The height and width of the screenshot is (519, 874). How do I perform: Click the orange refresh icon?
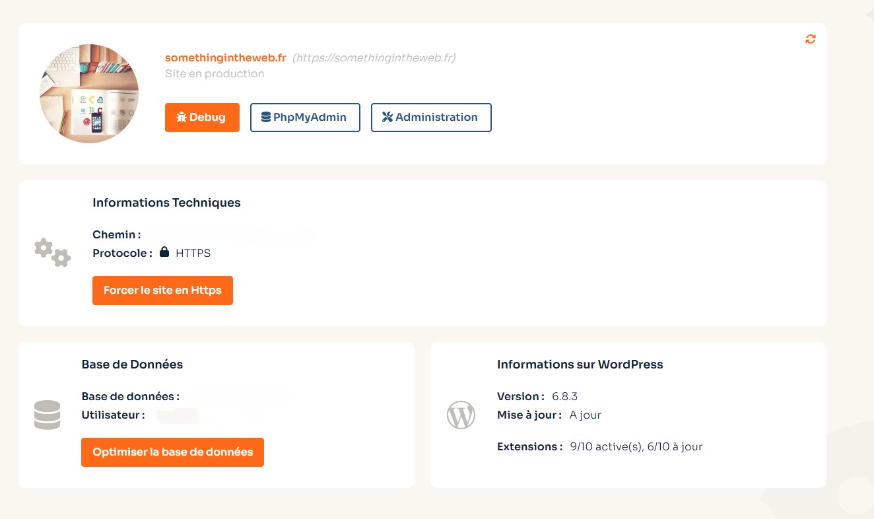point(810,38)
